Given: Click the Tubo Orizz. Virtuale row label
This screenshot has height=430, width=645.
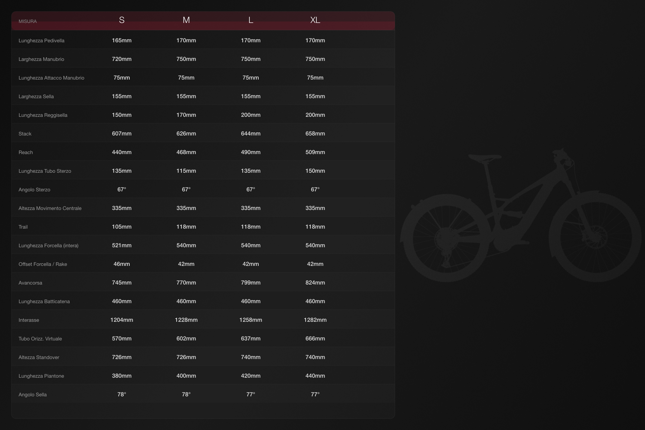Looking at the screenshot, I should click(40, 339).
